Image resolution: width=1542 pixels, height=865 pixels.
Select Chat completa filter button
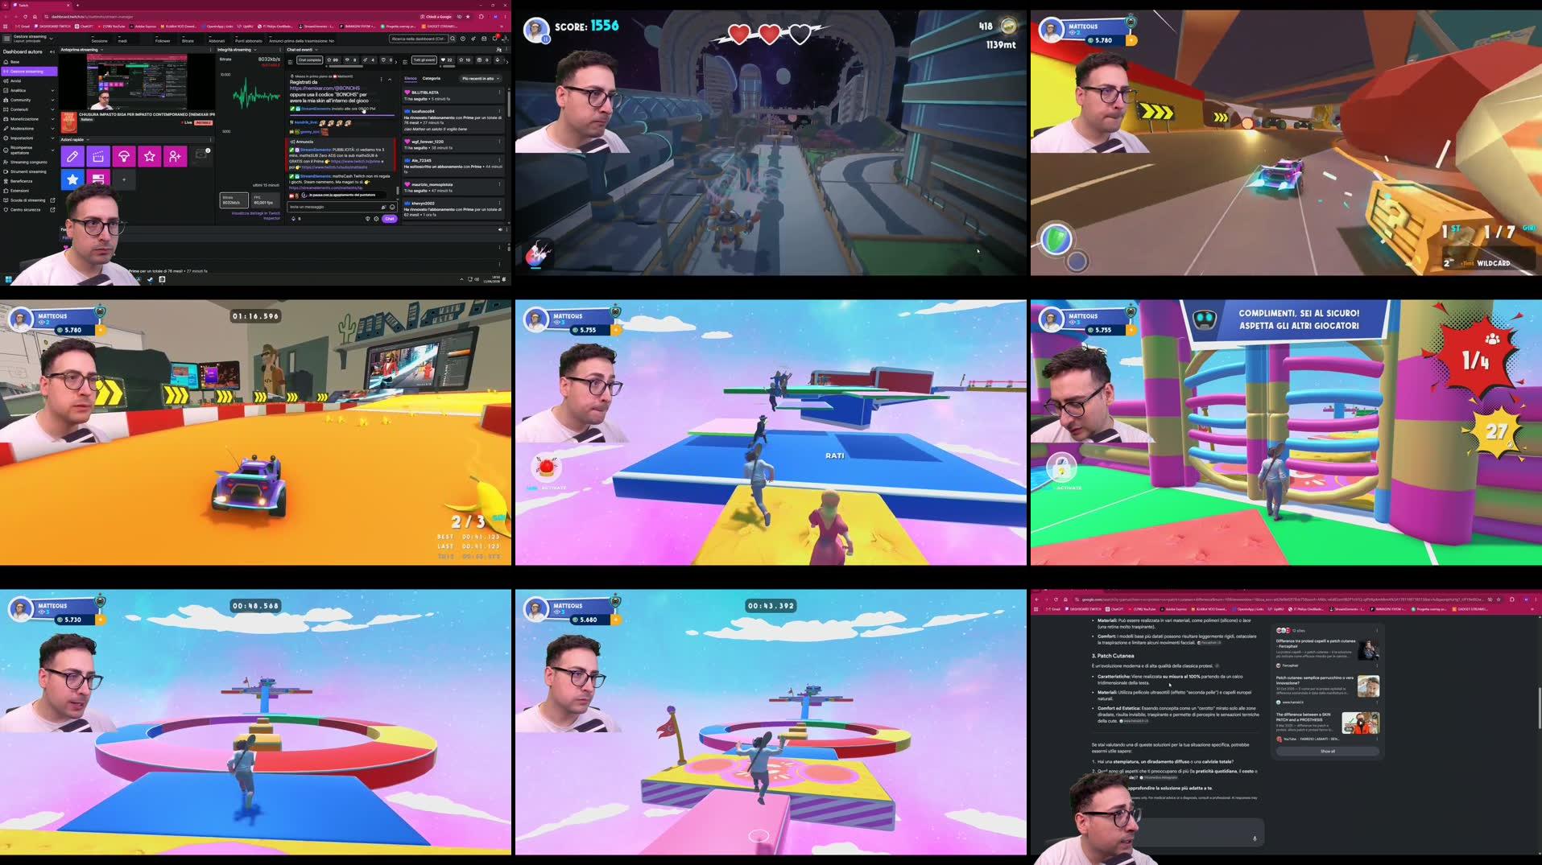[x=310, y=60]
